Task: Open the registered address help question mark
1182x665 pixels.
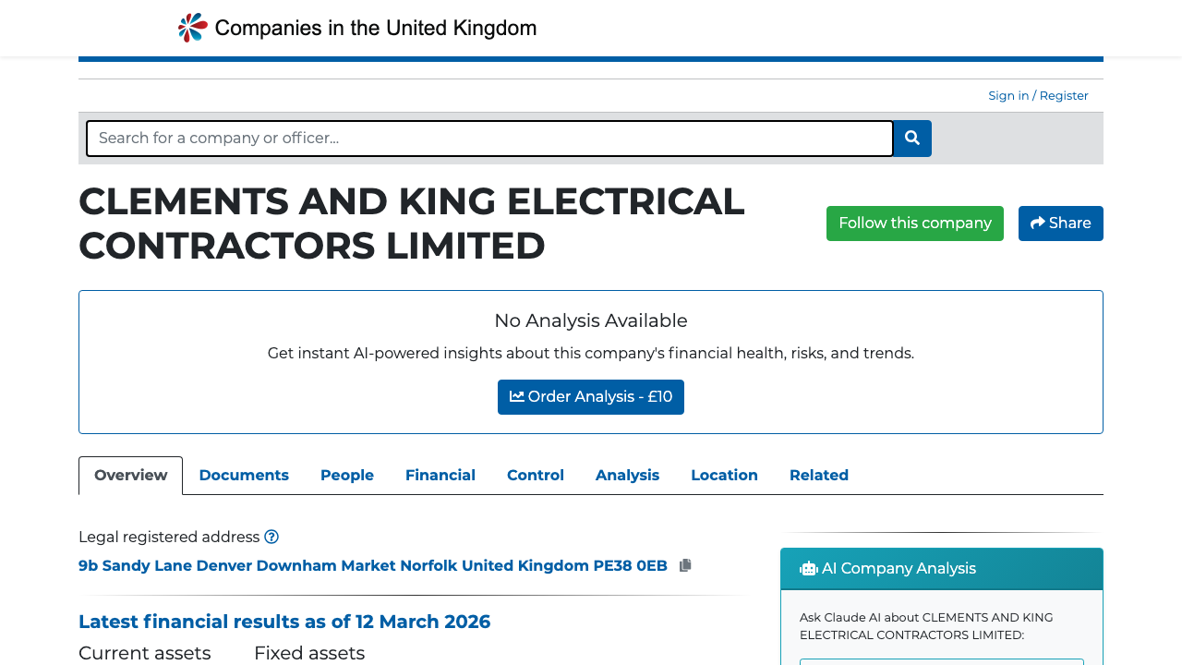Action: (271, 537)
